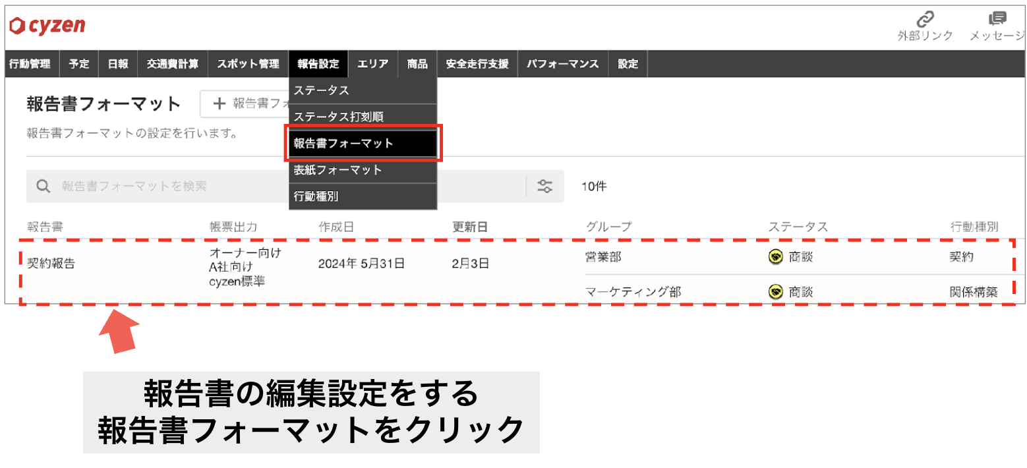Open the 契約報告 report format
Screen dimensions: 1027x468
[51, 264]
